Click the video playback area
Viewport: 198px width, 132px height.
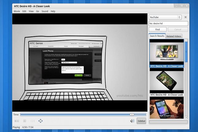click(x=80, y=63)
